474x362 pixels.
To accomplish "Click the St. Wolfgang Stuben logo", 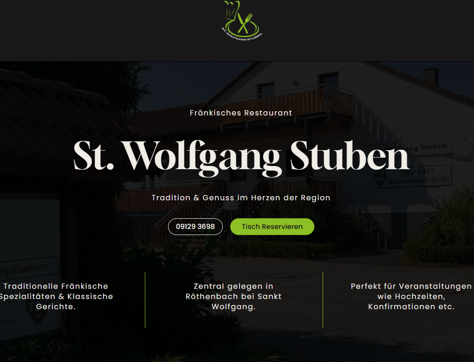I will 241,20.
